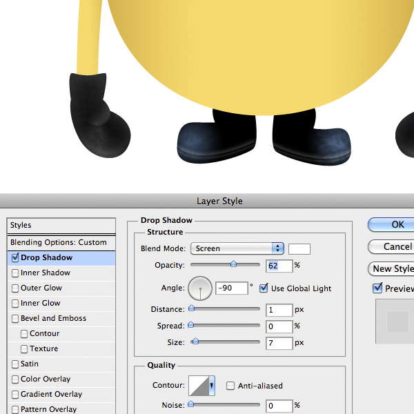
Task: Toggle the Preview checkbox
Action: (377, 288)
